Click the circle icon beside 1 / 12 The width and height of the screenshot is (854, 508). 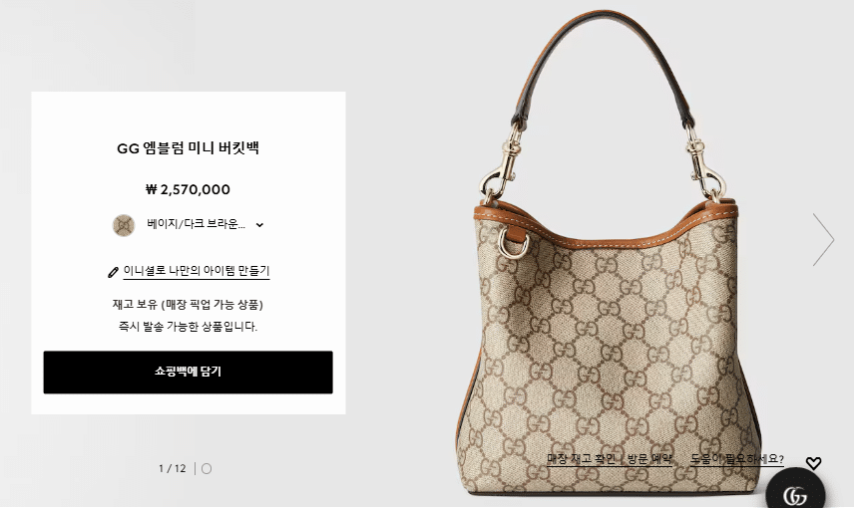click(x=207, y=469)
